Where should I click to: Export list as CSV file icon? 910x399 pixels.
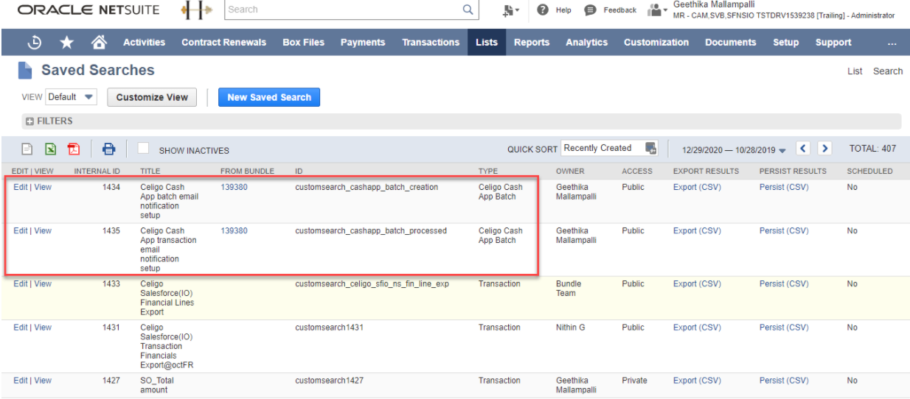(27, 149)
